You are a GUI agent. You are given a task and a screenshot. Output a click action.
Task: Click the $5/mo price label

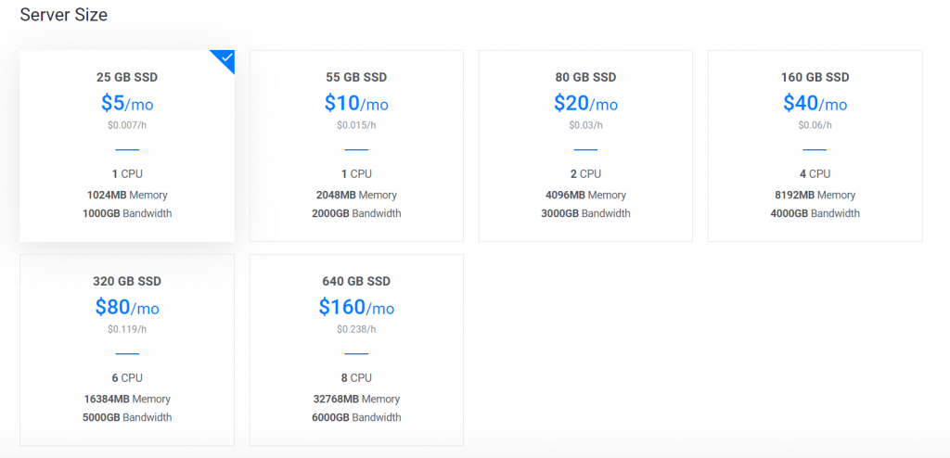pyautogui.click(x=127, y=104)
